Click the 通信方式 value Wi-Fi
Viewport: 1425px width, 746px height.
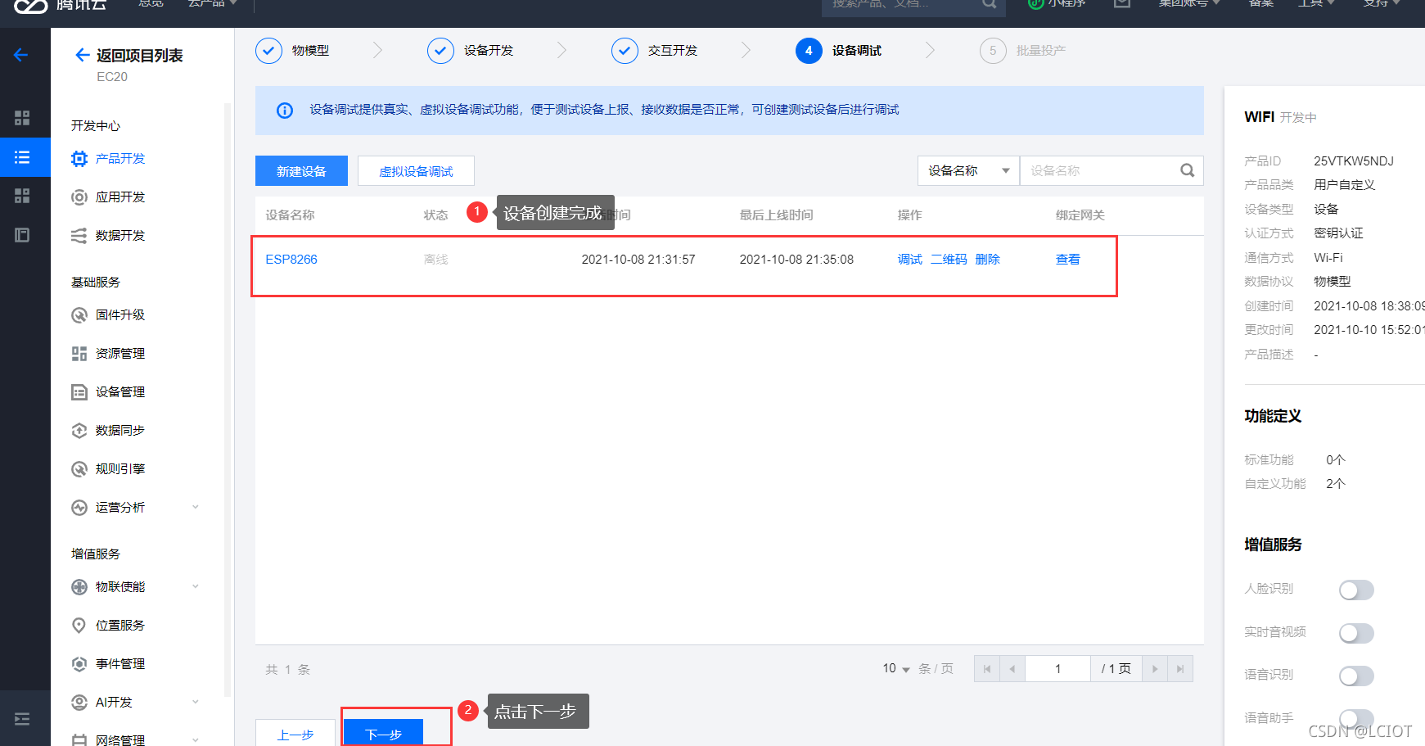pos(1328,258)
